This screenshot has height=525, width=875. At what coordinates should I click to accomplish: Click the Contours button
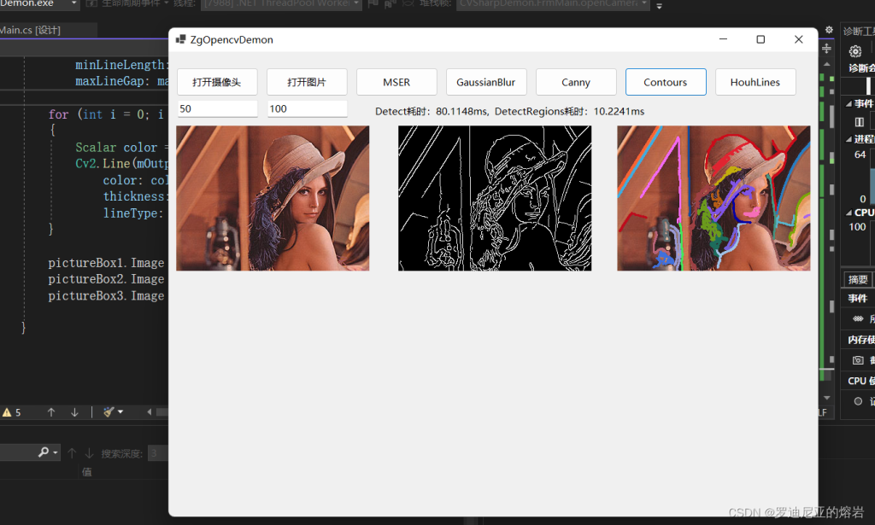(666, 82)
